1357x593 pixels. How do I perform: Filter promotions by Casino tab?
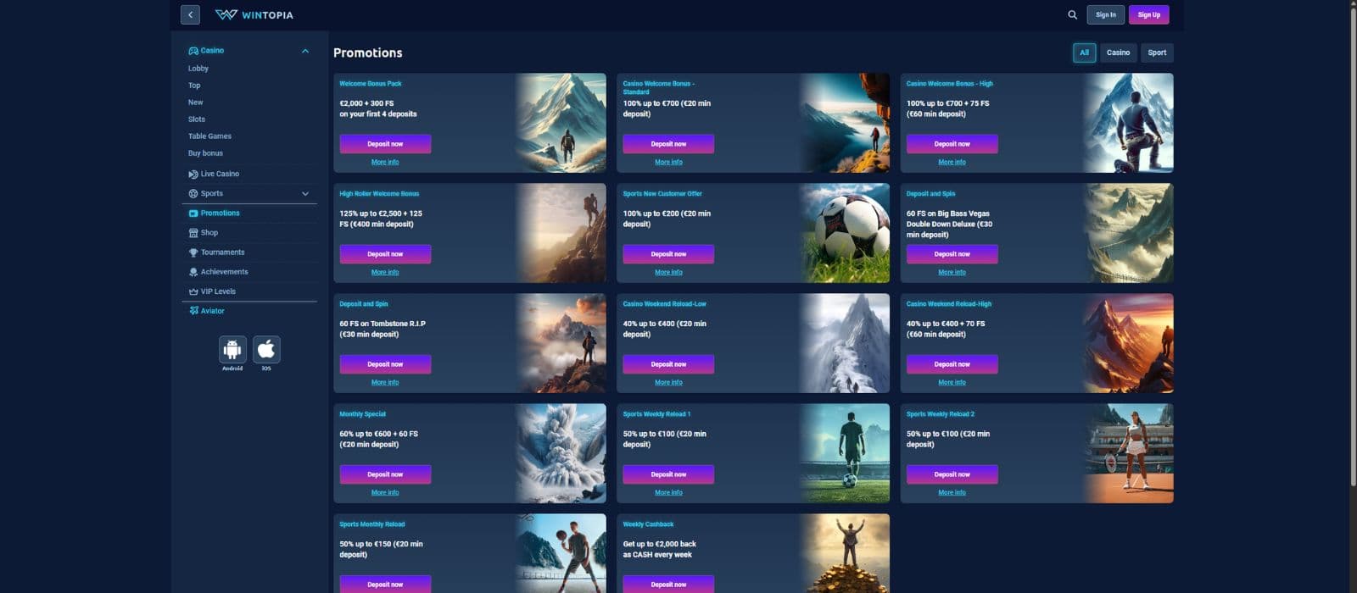point(1118,53)
